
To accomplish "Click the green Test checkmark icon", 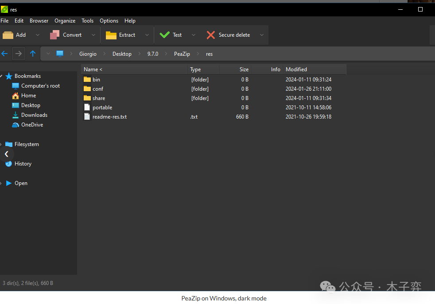I will [x=165, y=35].
